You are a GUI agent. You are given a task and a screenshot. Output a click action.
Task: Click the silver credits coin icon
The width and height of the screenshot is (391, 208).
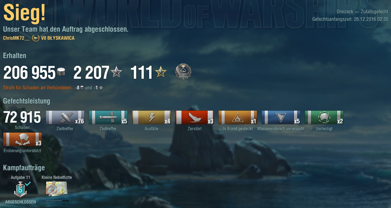coord(61,72)
